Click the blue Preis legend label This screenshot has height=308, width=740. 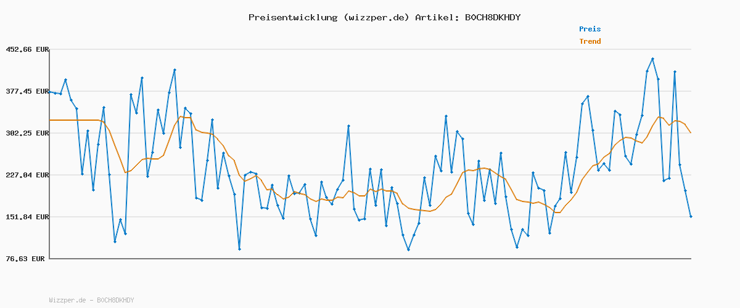point(590,29)
